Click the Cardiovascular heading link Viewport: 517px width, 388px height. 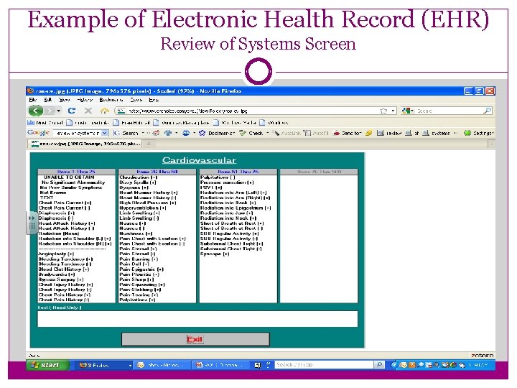(x=199, y=160)
